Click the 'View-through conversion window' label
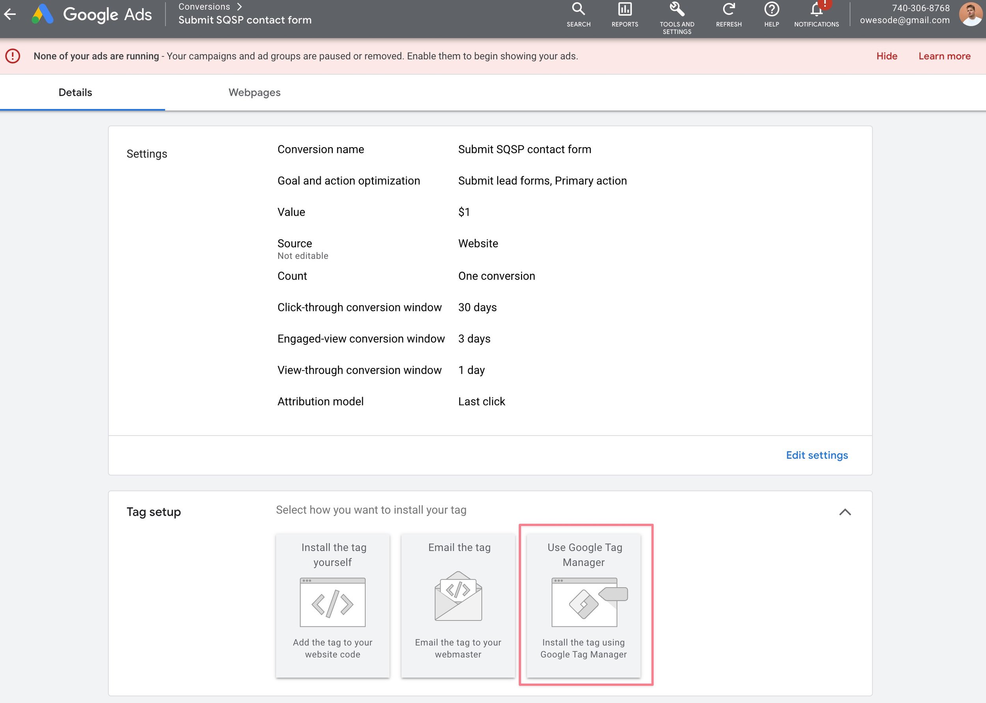 pos(359,370)
